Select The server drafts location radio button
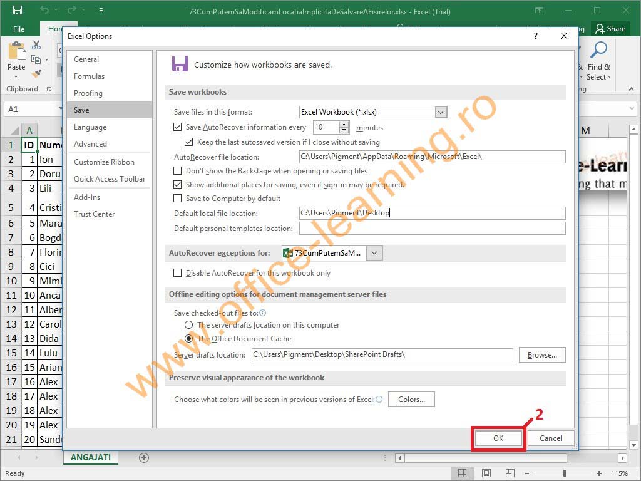The image size is (641, 481). [188, 325]
